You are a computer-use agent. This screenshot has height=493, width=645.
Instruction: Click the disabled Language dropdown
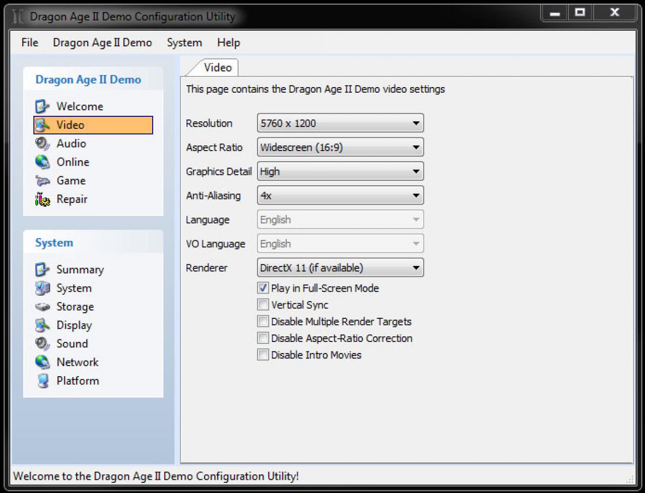point(340,220)
